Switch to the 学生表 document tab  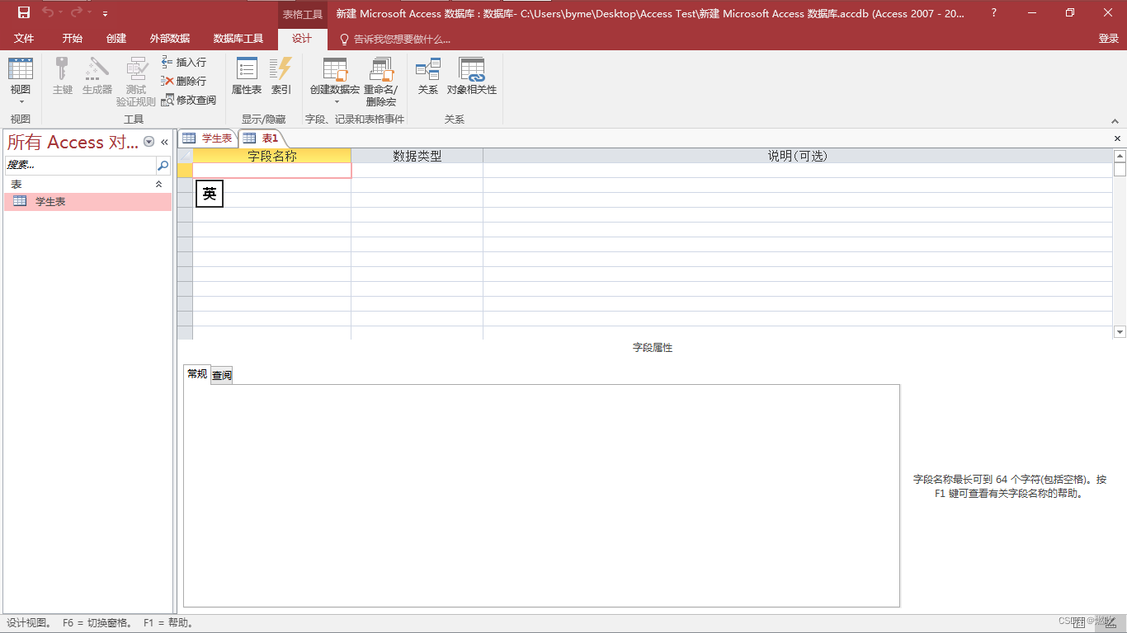click(x=208, y=138)
